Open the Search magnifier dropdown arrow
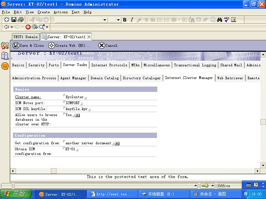The height and width of the screenshot is (199, 266). click(47, 27)
